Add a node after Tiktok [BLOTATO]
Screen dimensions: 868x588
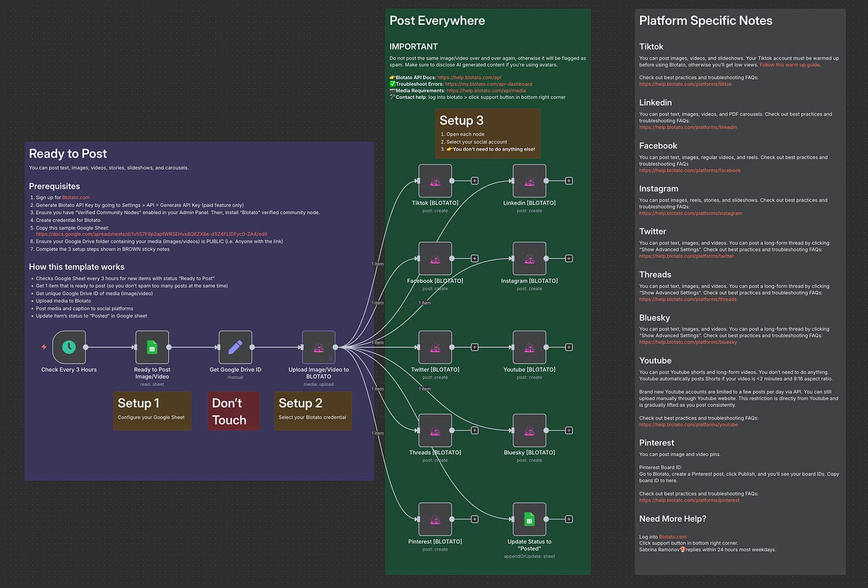(474, 180)
